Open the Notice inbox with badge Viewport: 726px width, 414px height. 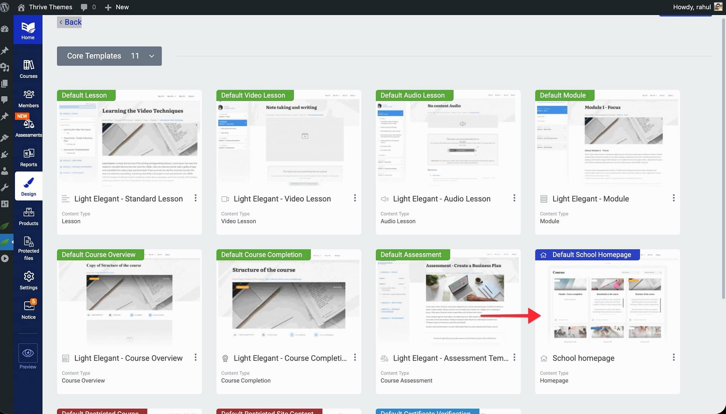(x=28, y=310)
